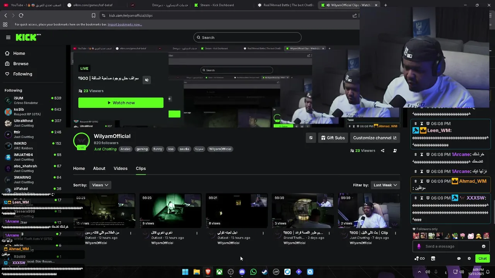
Task: Click the Kick search field
Action: 247,37
